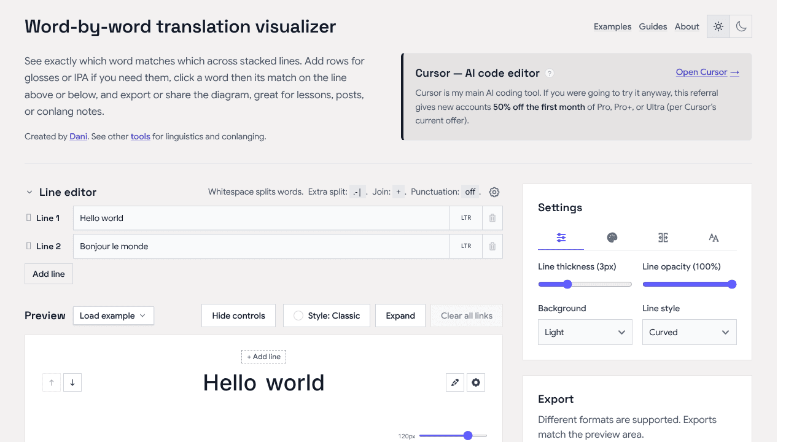The width and height of the screenshot is (786, 442).
Task: Click the Punctuation off badge
Action: point(470,192)
